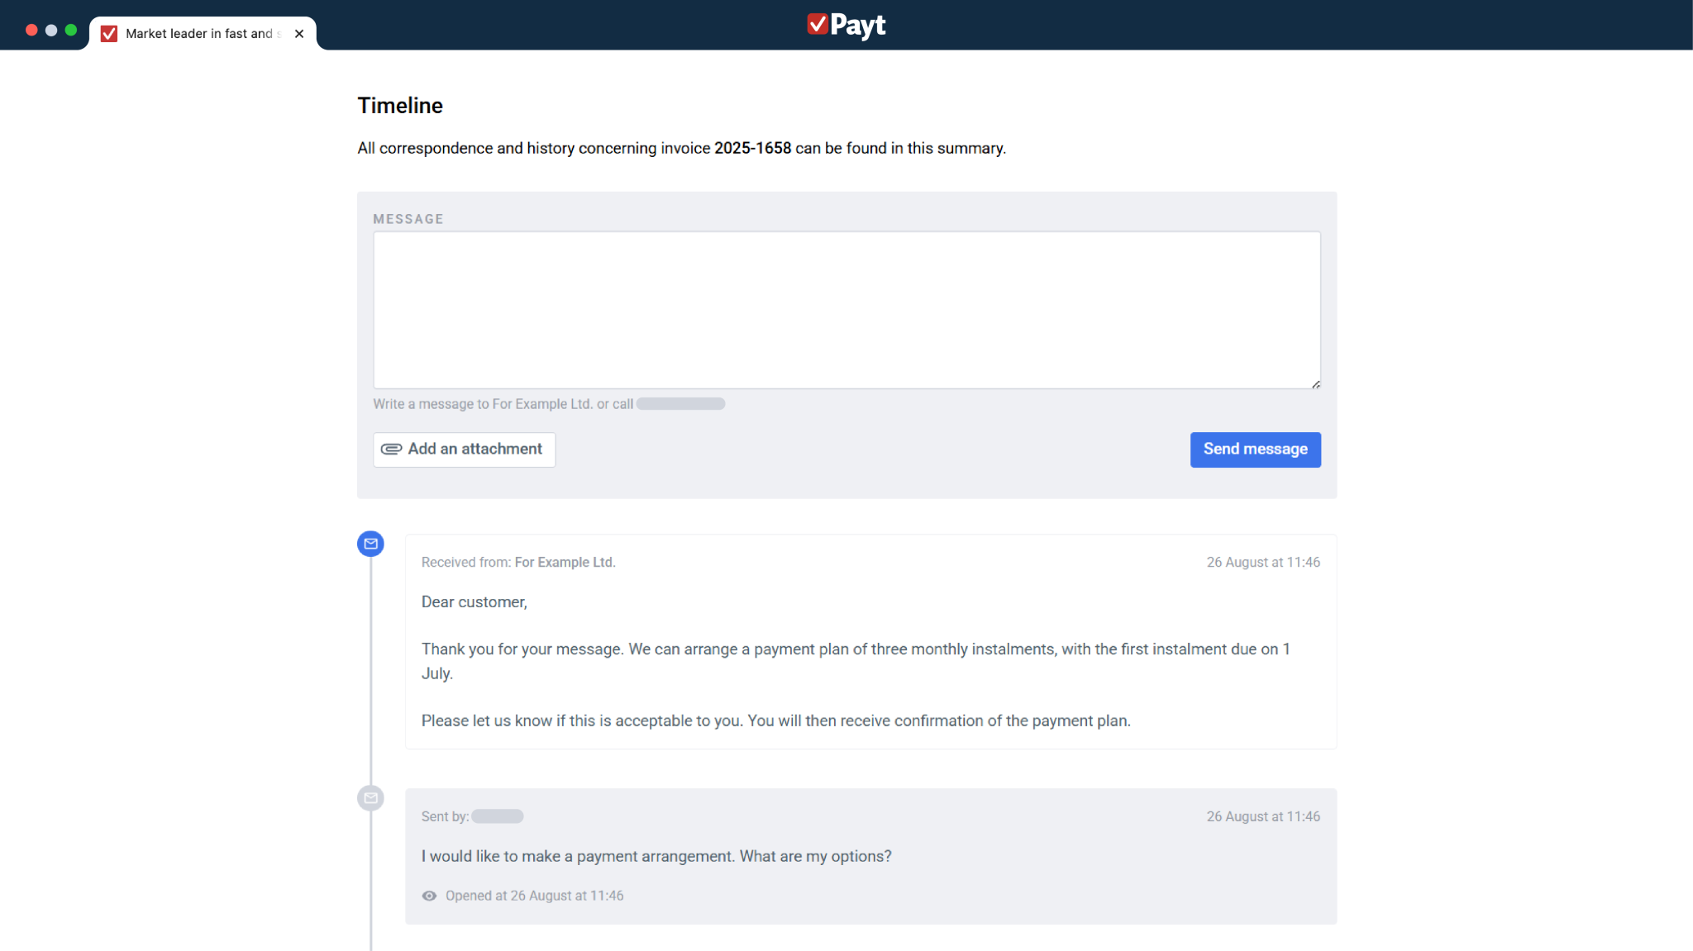
Task: Click the paperclip attachment icon
Action: click(391, 449)
